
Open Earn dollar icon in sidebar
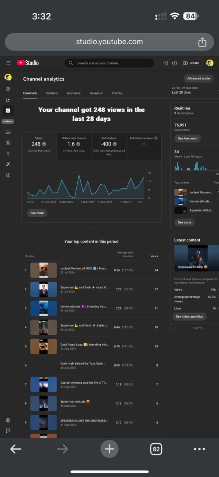pyautogui.click(x=8, y=154)
